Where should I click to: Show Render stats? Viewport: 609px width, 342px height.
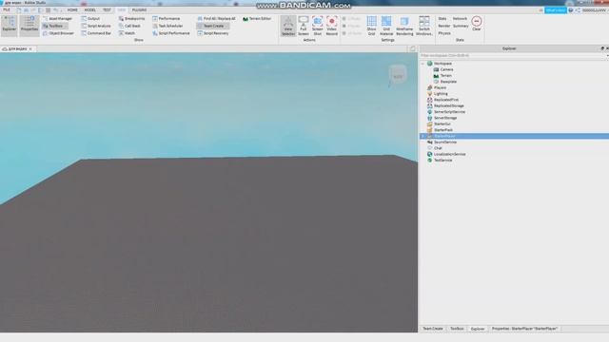[444, 26]
